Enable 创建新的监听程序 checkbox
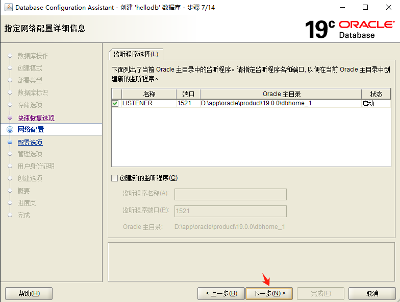 pyautogui.click(x=114, y=178)
